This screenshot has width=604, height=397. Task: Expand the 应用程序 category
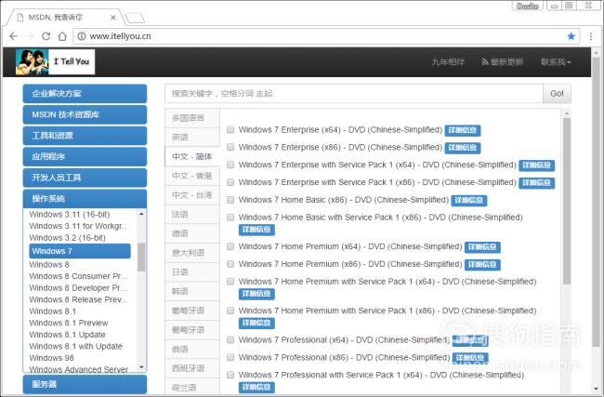(85, 156)
